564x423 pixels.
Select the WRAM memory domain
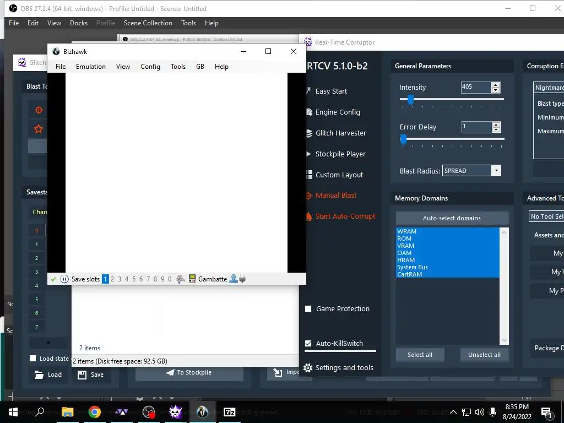coord(447,231)
